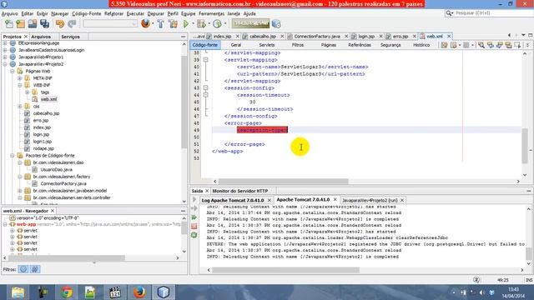Open the Refatorar menu
The width and height of the screenshot is (534, 300).
pyautogui.click(x=113, y=13)
